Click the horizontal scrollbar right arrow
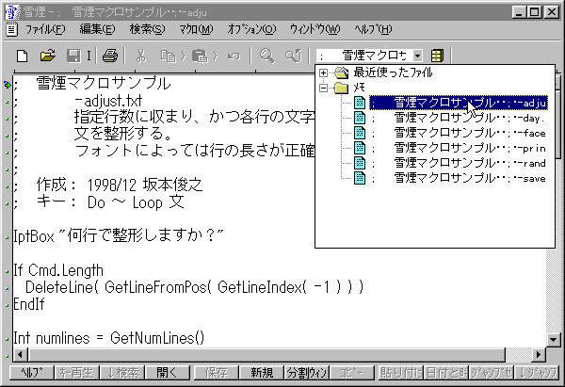This screenshot has width=565, height=387. [539, 354]
